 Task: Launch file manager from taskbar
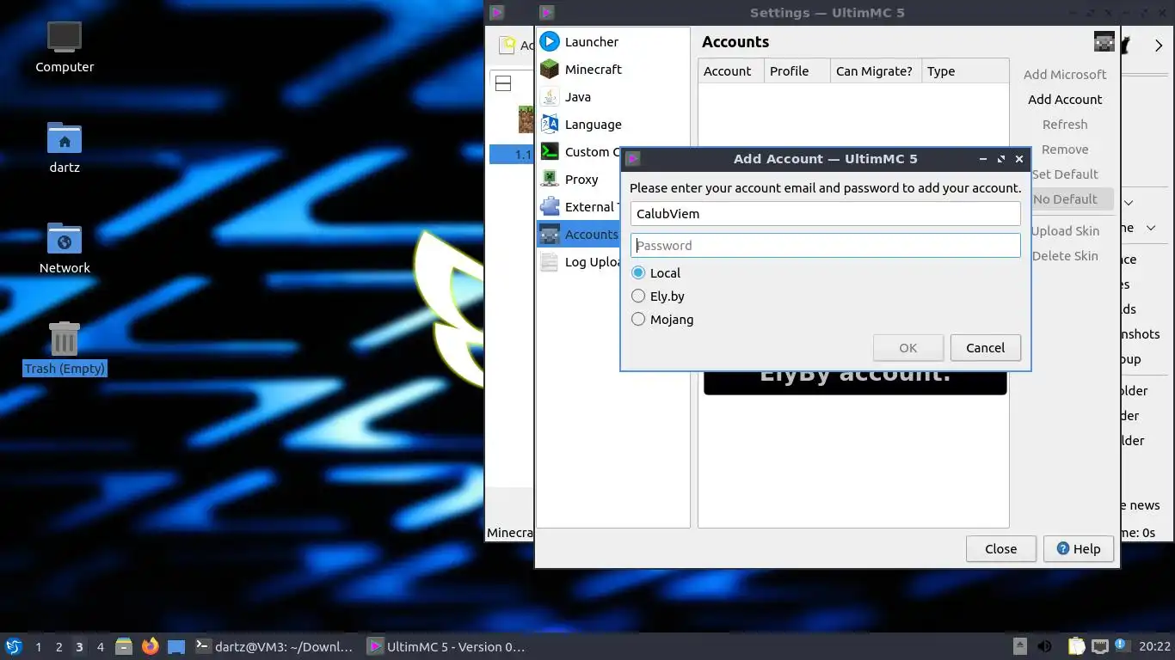click(124, 646)
